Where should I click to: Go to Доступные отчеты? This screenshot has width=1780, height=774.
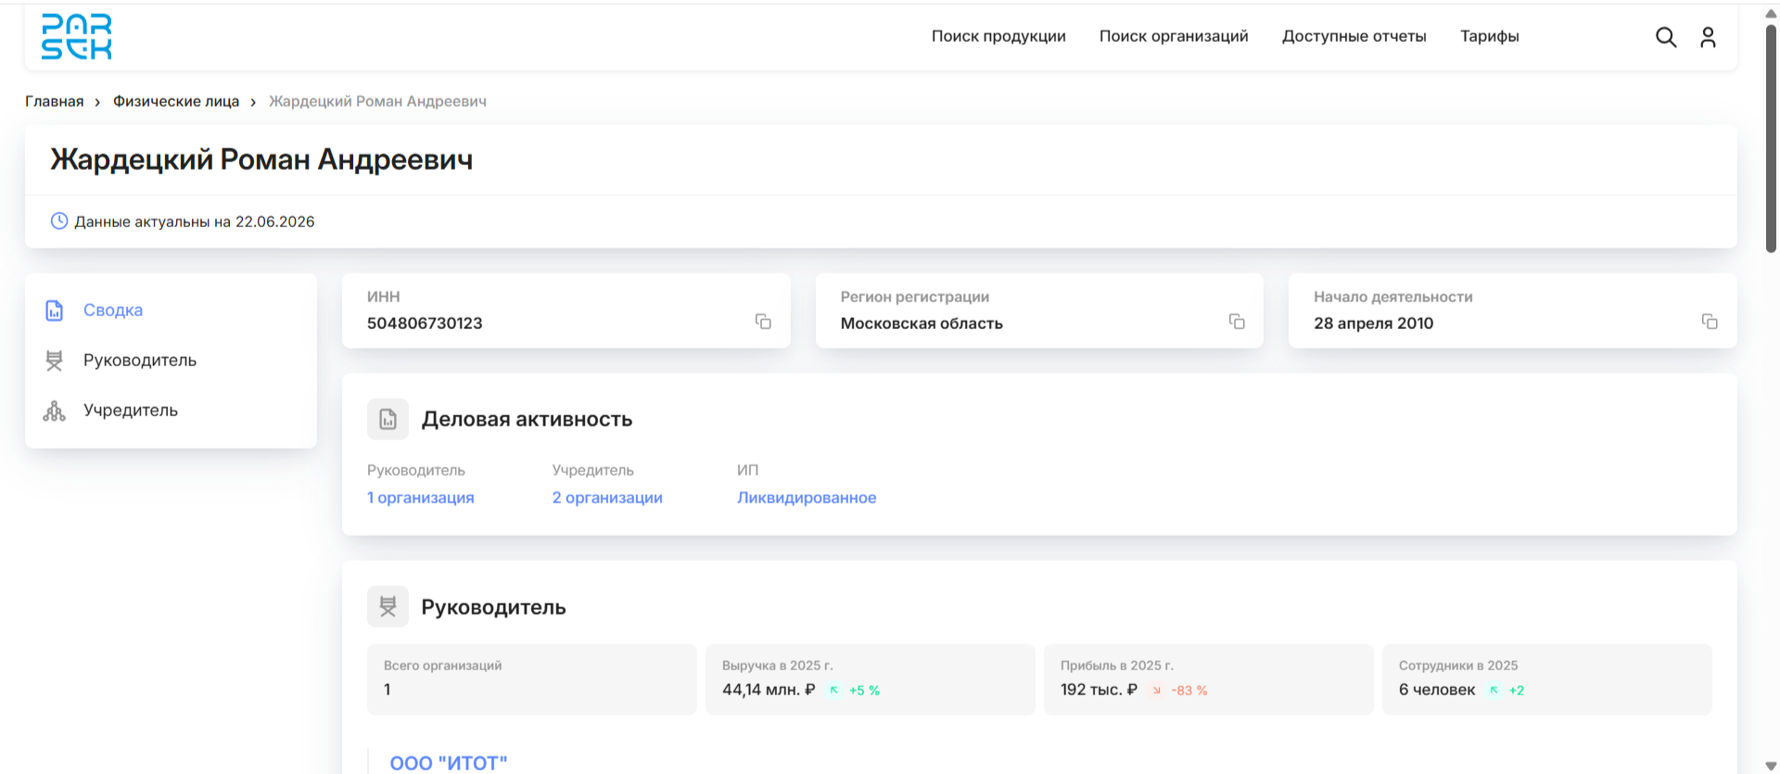(1354, 36)
